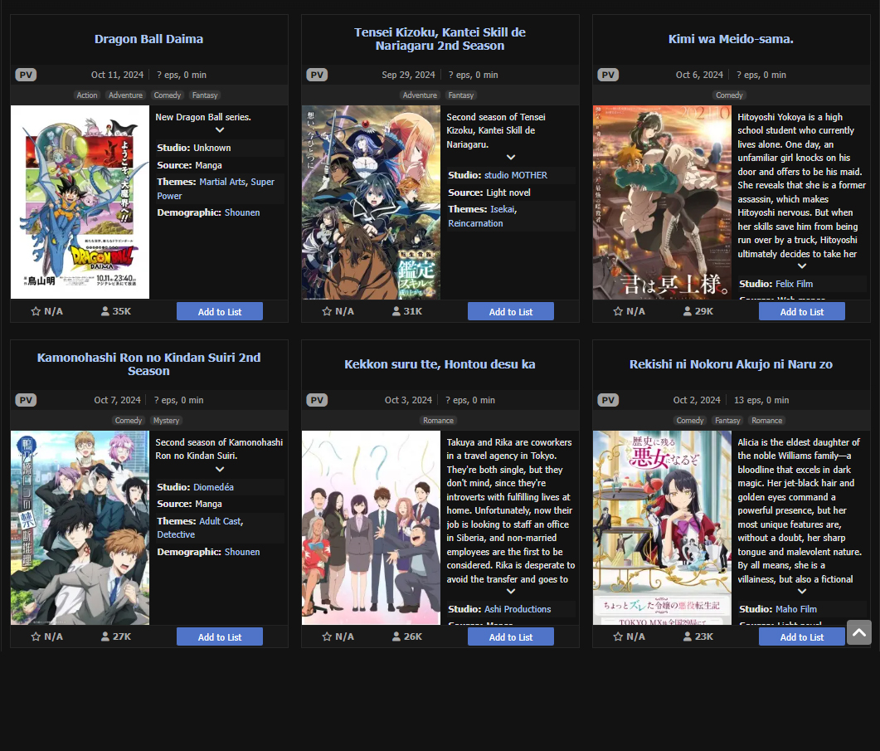Image resolution: width=880 pixels, height=751 pixels.
Task: Open the Isekai theme link
Action: pos(503,209)
